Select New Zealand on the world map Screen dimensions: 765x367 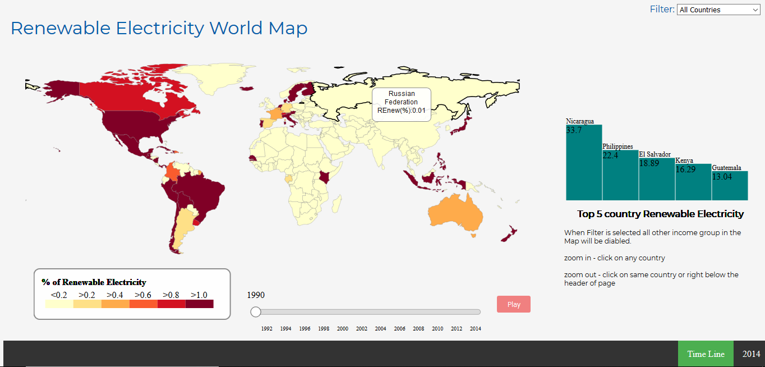[509, 235]
